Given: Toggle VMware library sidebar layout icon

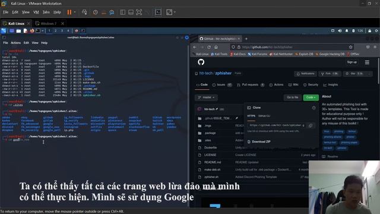Looking at the screenshot, I should tap(123, 12).
